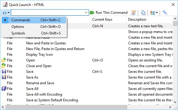Click the Save command floppy icon
The image size is (178, 110).
pyautogui.click(x=4, y=72)
